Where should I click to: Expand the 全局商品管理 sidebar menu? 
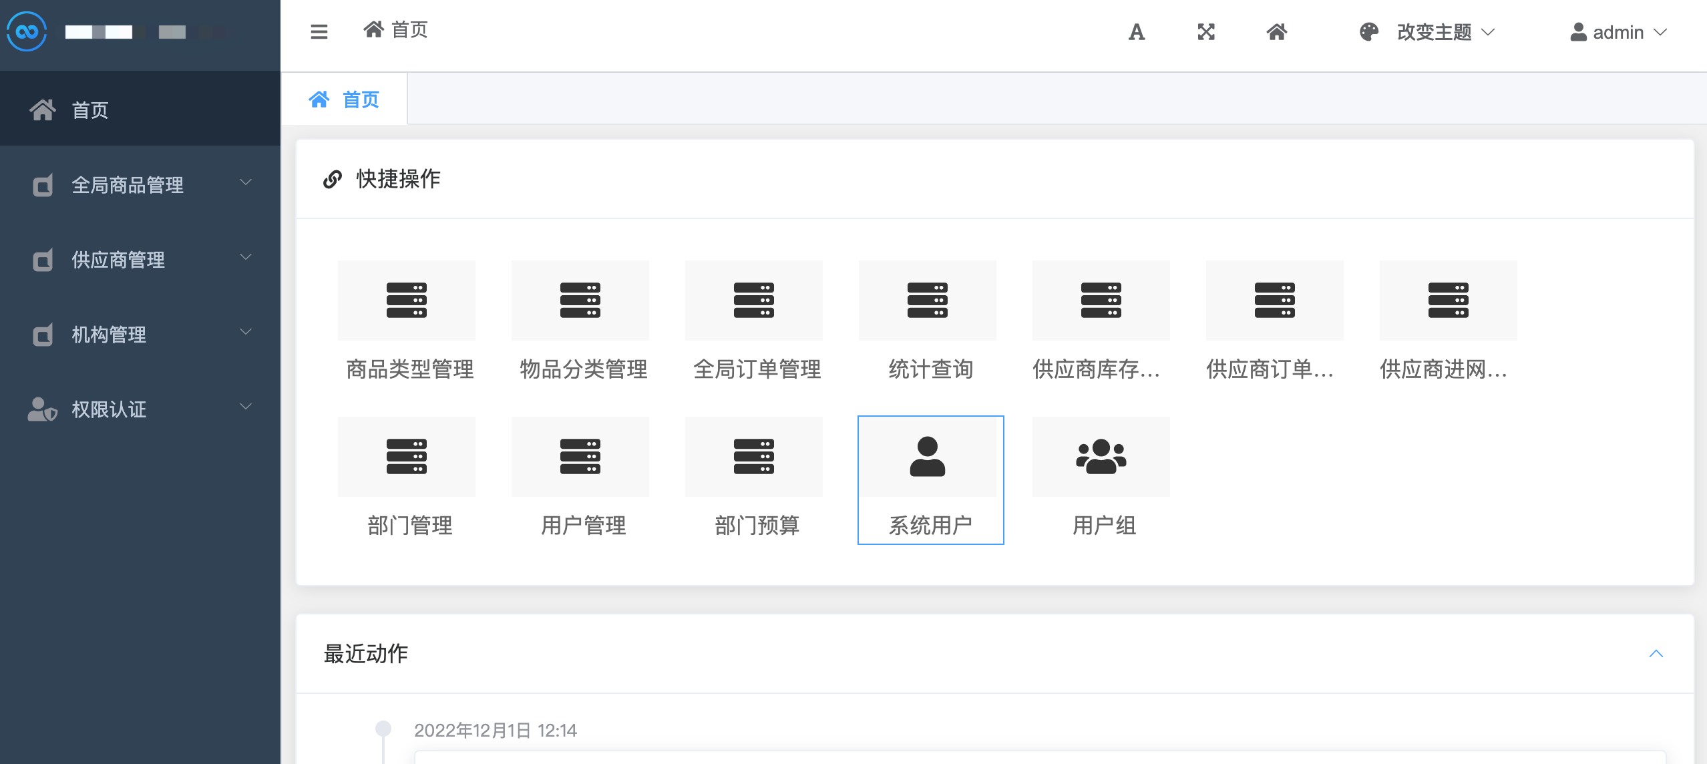click(140, 184)
